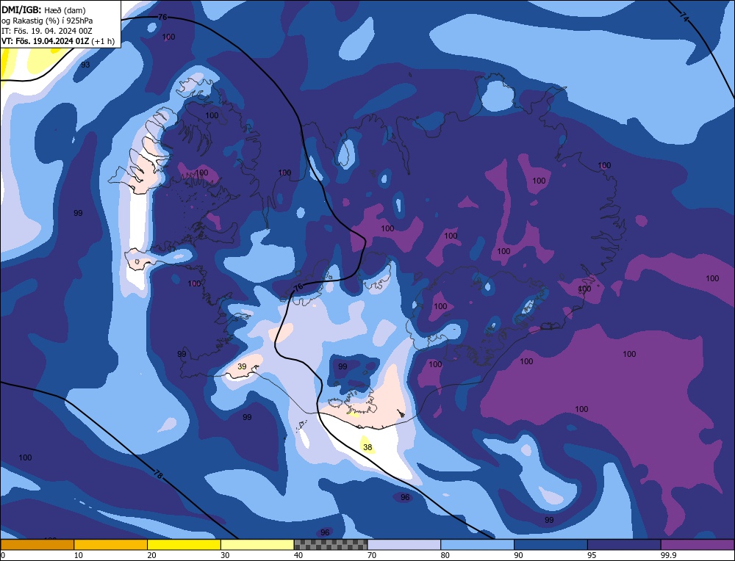Pick the light blue 80–90 legend swatch
The height and width of the screenshot is (561, 735).
point(477,544)
